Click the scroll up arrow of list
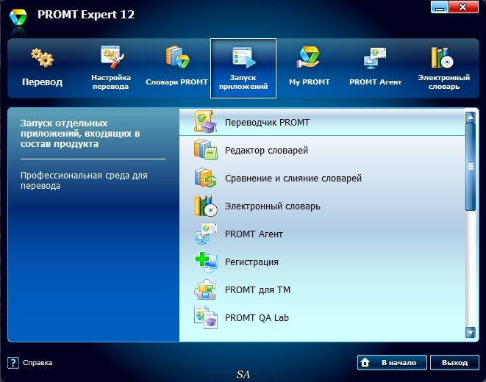486x382 pixels. click(x=471, y=117)
